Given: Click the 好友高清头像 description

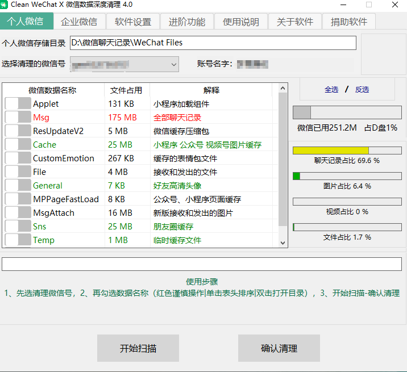Looking at the screenshot, I should [177, 186].
